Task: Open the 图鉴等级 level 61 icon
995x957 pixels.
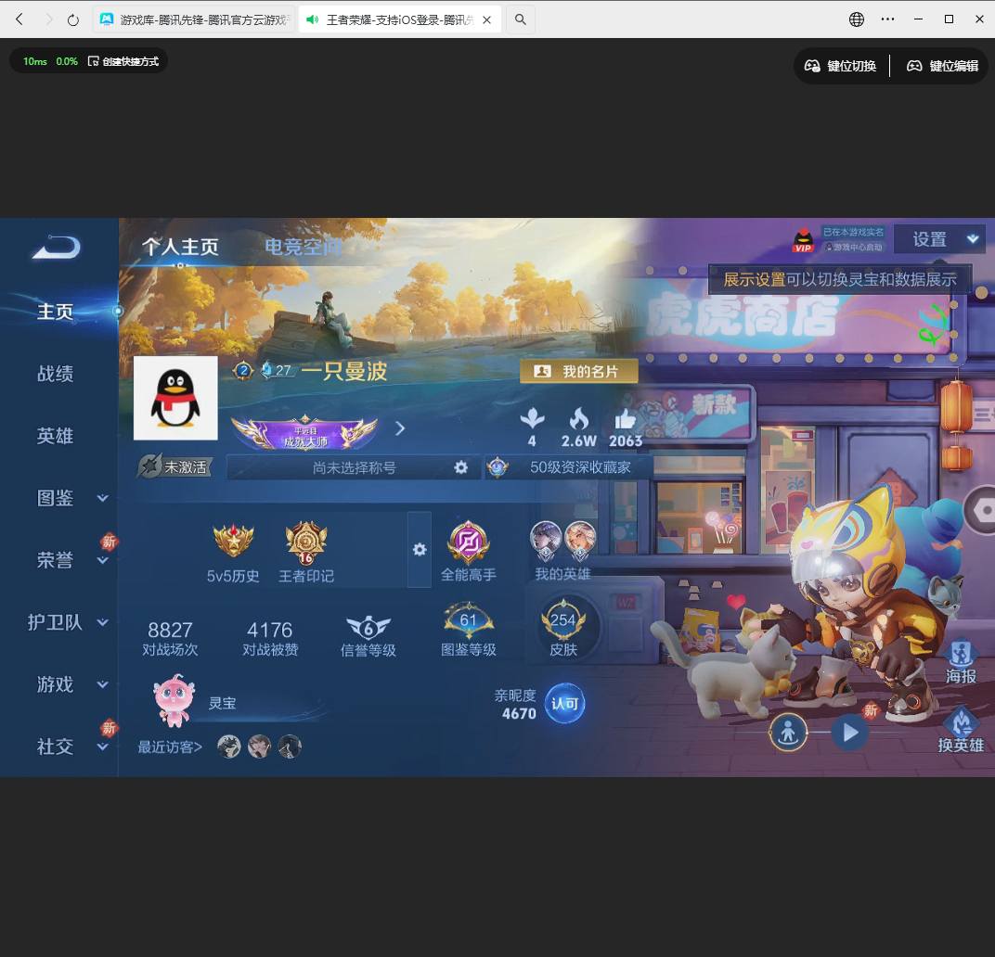Action: coord(469,619)
